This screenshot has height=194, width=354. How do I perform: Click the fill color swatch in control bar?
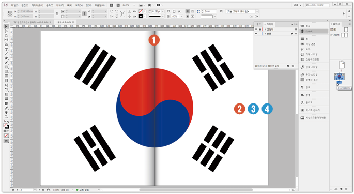click(141, 11)
